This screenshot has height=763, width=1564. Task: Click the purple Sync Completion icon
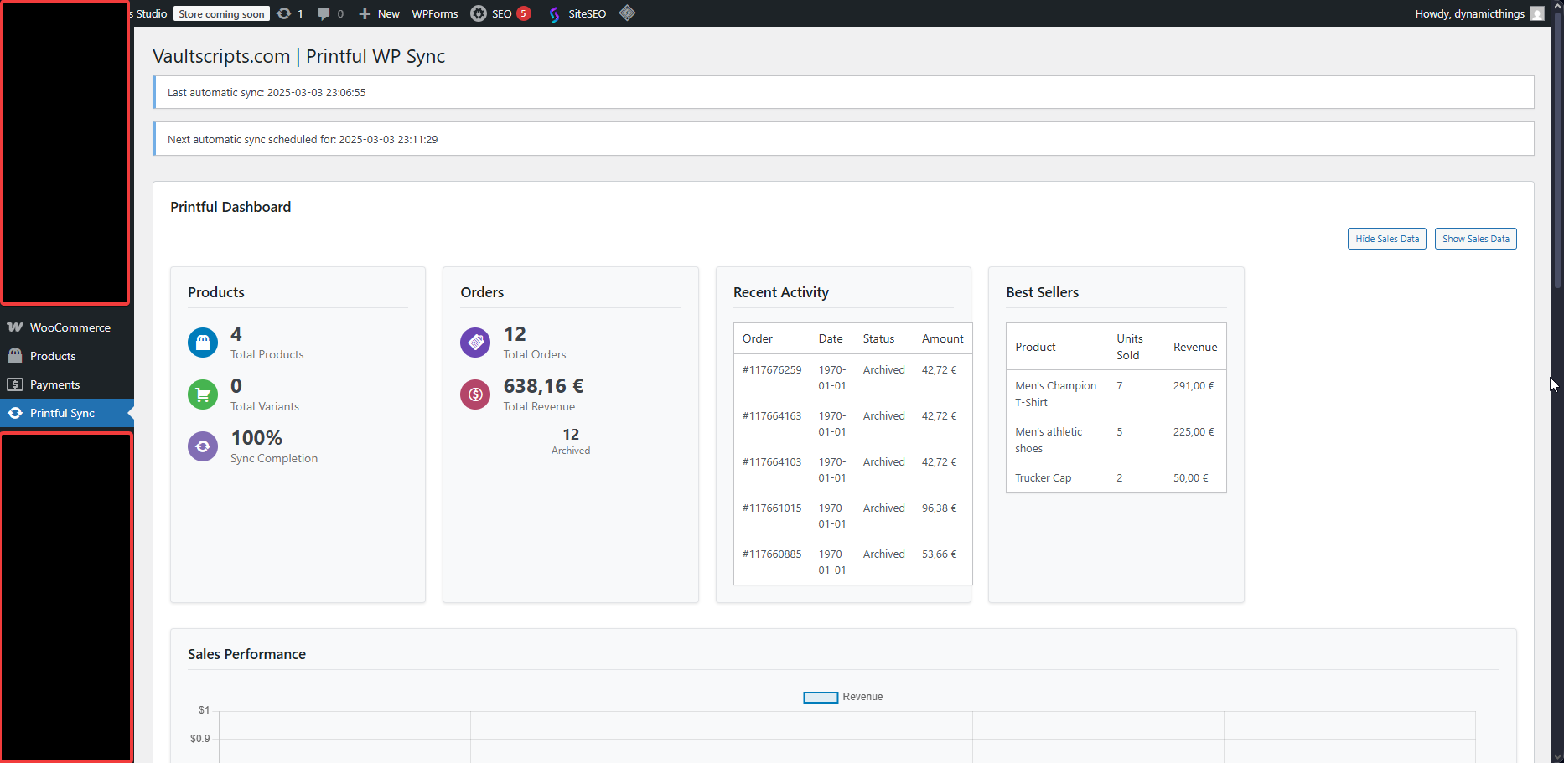pyautogui.click(x=203, y=446)
